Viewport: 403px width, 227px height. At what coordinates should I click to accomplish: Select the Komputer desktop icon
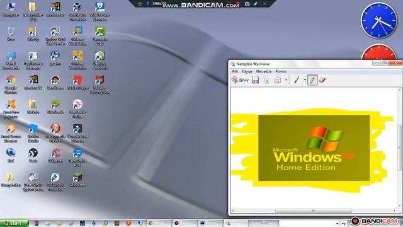[11, 9]
